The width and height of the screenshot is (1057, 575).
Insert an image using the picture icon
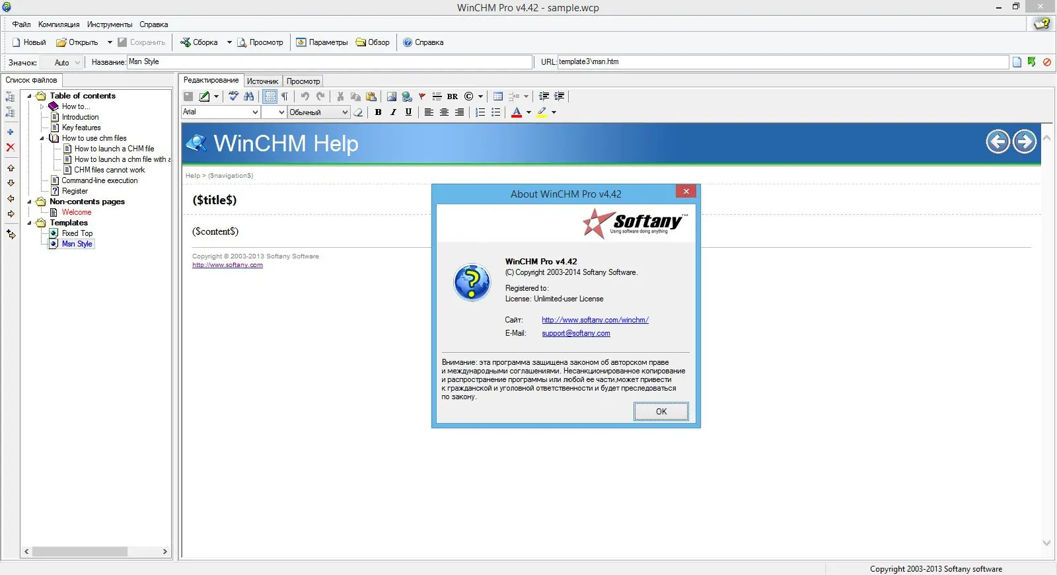[x=392, y=96]
